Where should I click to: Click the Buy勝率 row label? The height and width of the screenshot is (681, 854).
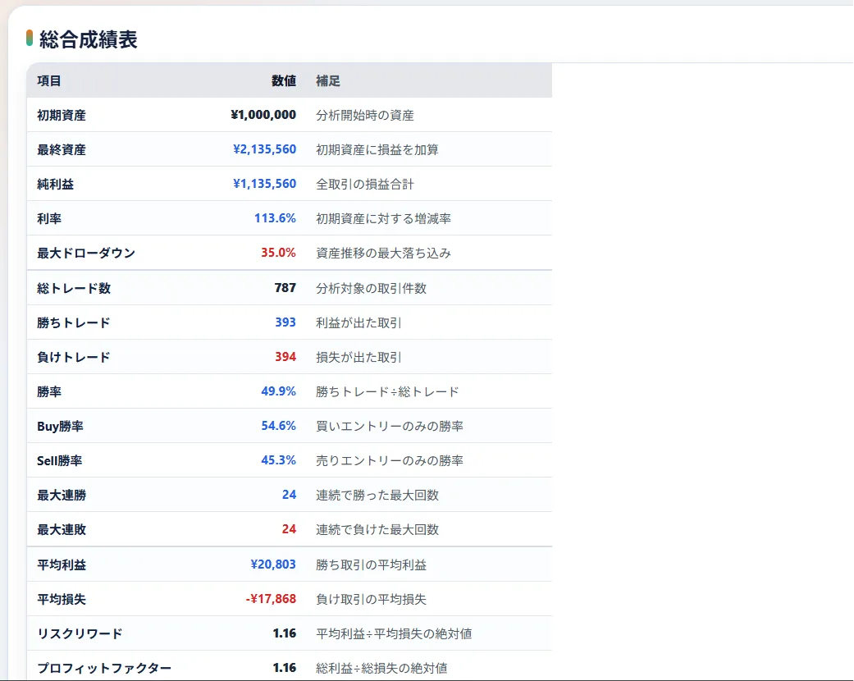pos(60,426)
